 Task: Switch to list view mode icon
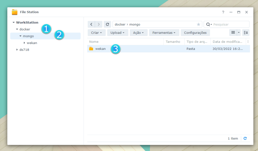[x=233, y=33]
